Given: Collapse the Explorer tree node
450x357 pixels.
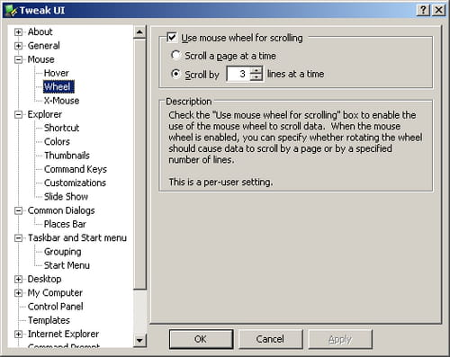Looking at the screenshot, I should tap(18, 114).
